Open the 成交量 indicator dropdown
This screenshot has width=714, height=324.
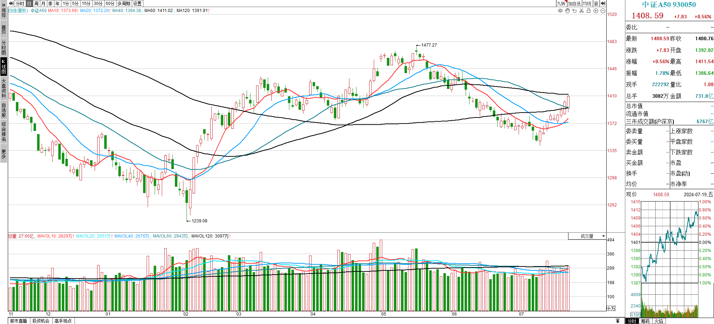tap(587, 236)
